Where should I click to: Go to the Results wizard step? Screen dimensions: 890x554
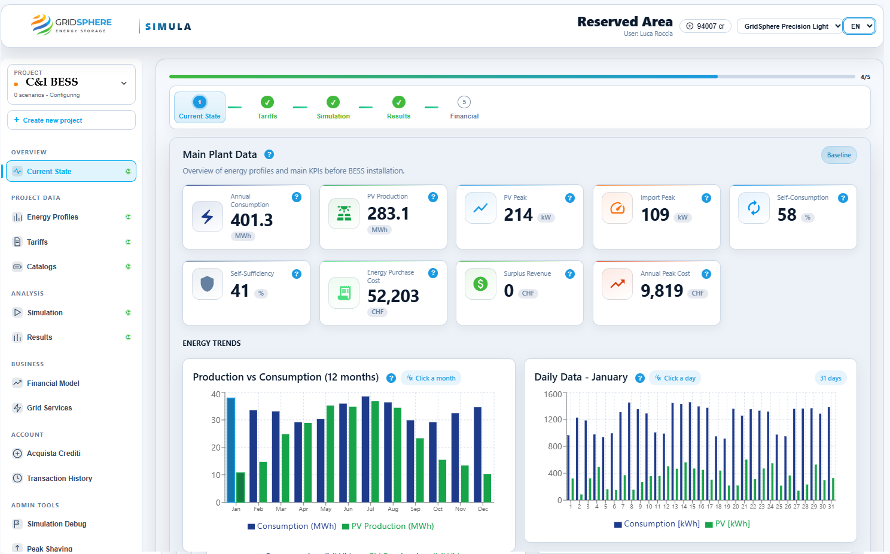(x=399, y=108)
